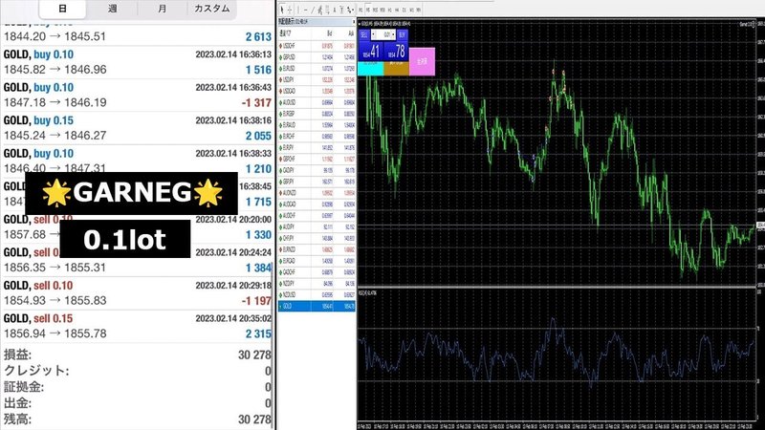Click the one-click SELL button on chart
Image resolution: width=765 pixels, height=430 pixels.
pos(364,34)
